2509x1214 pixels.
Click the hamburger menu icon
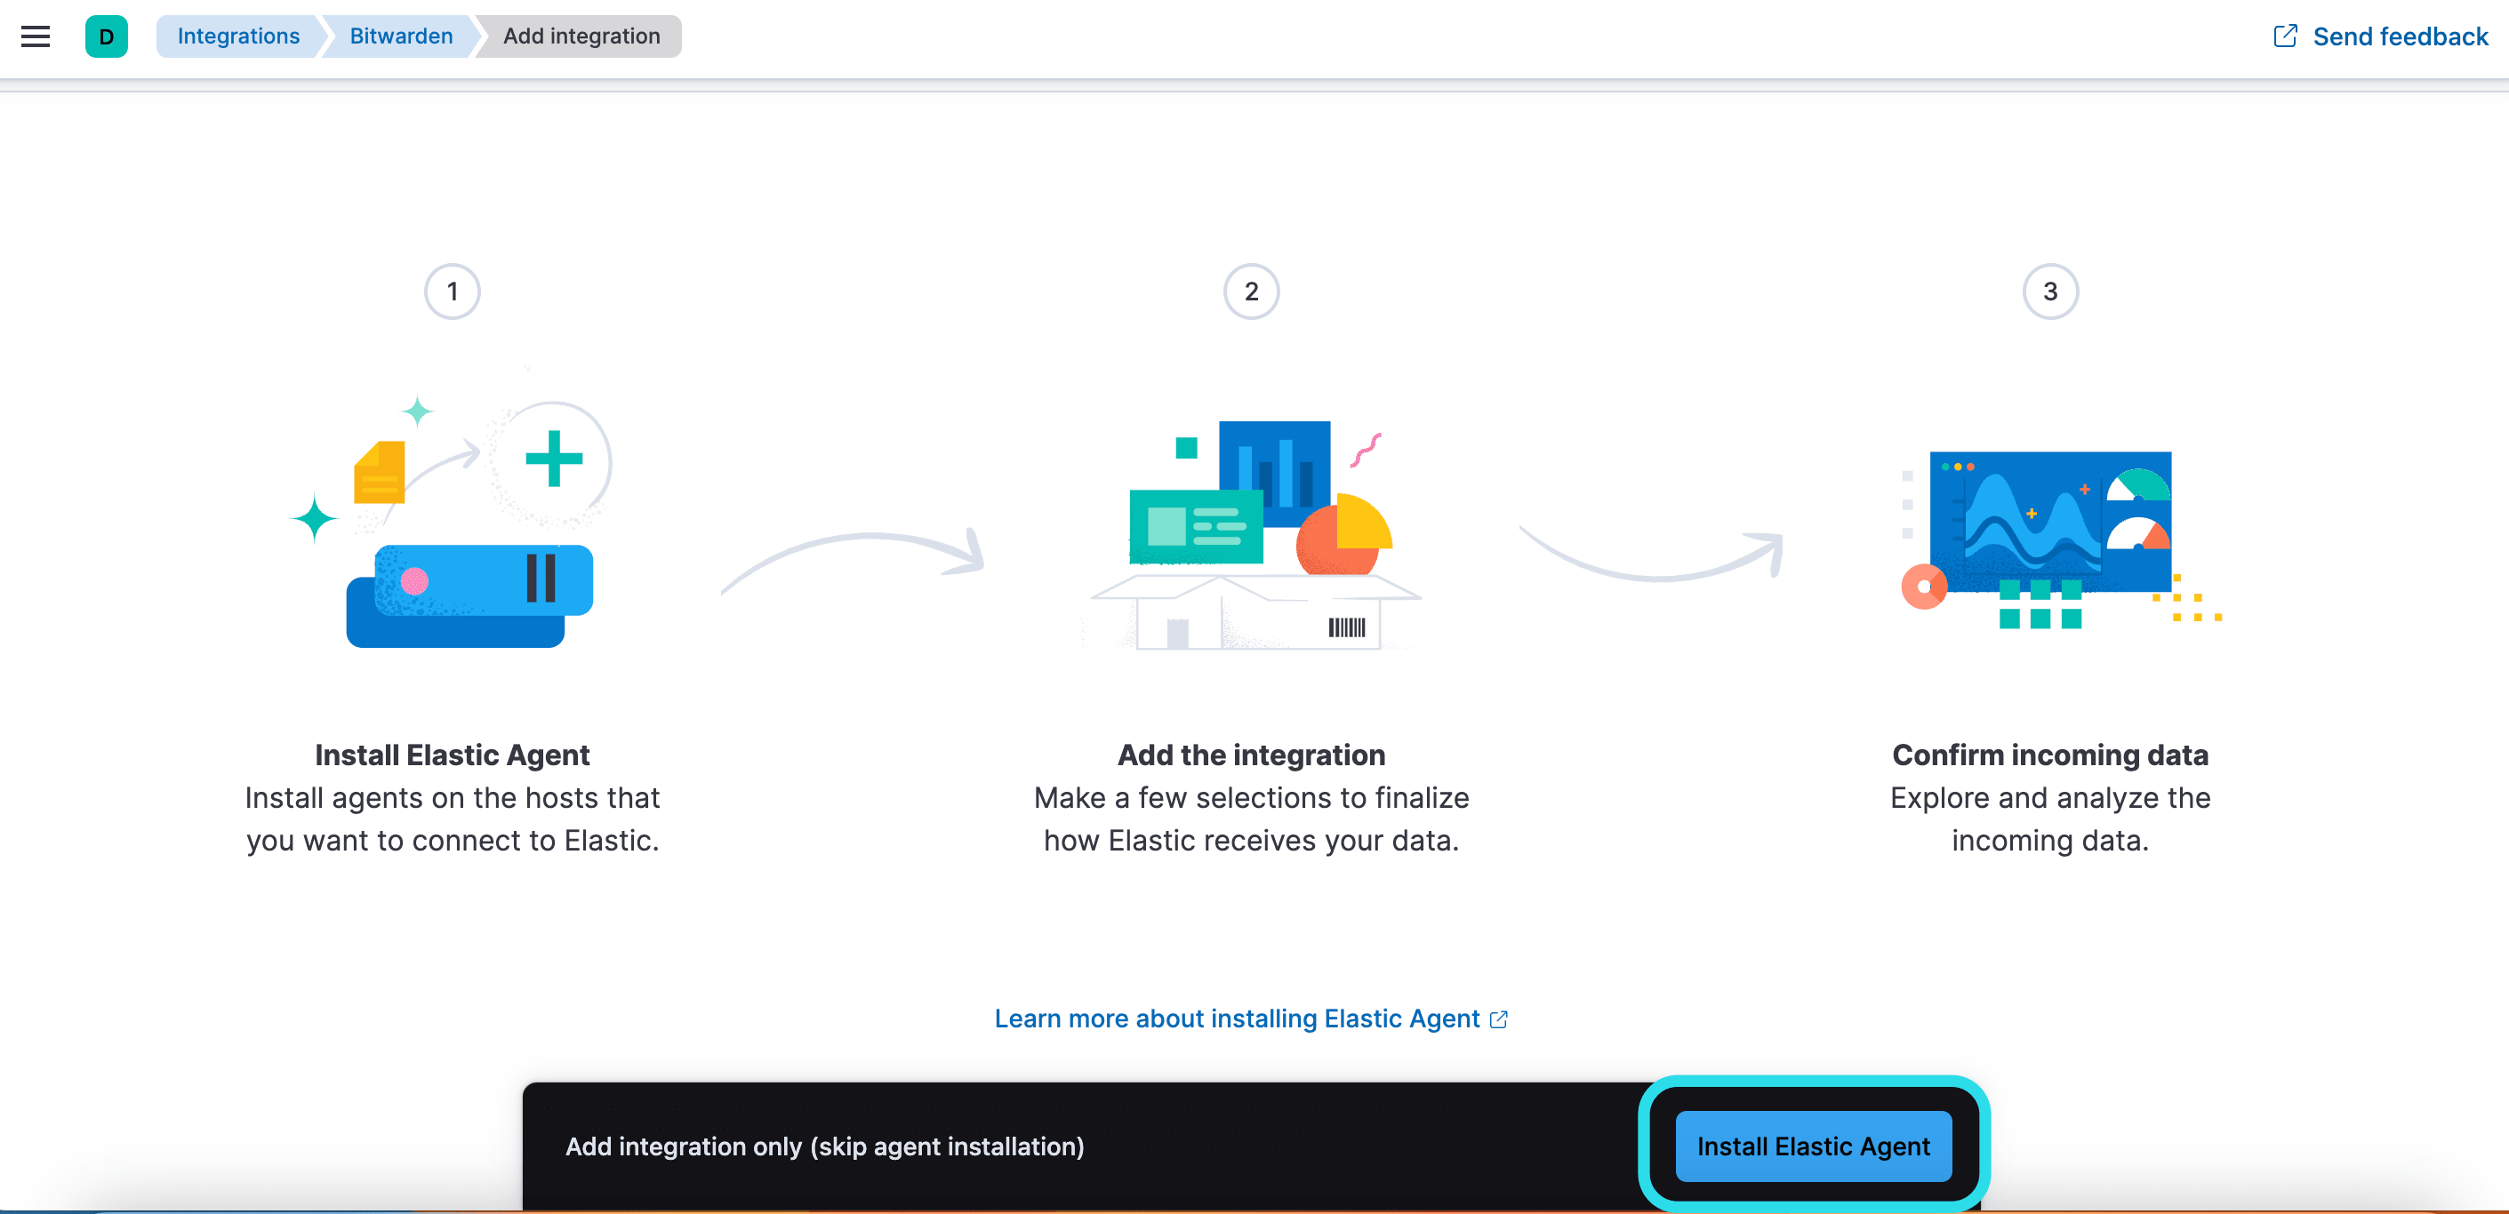click(x=36, y=36)
